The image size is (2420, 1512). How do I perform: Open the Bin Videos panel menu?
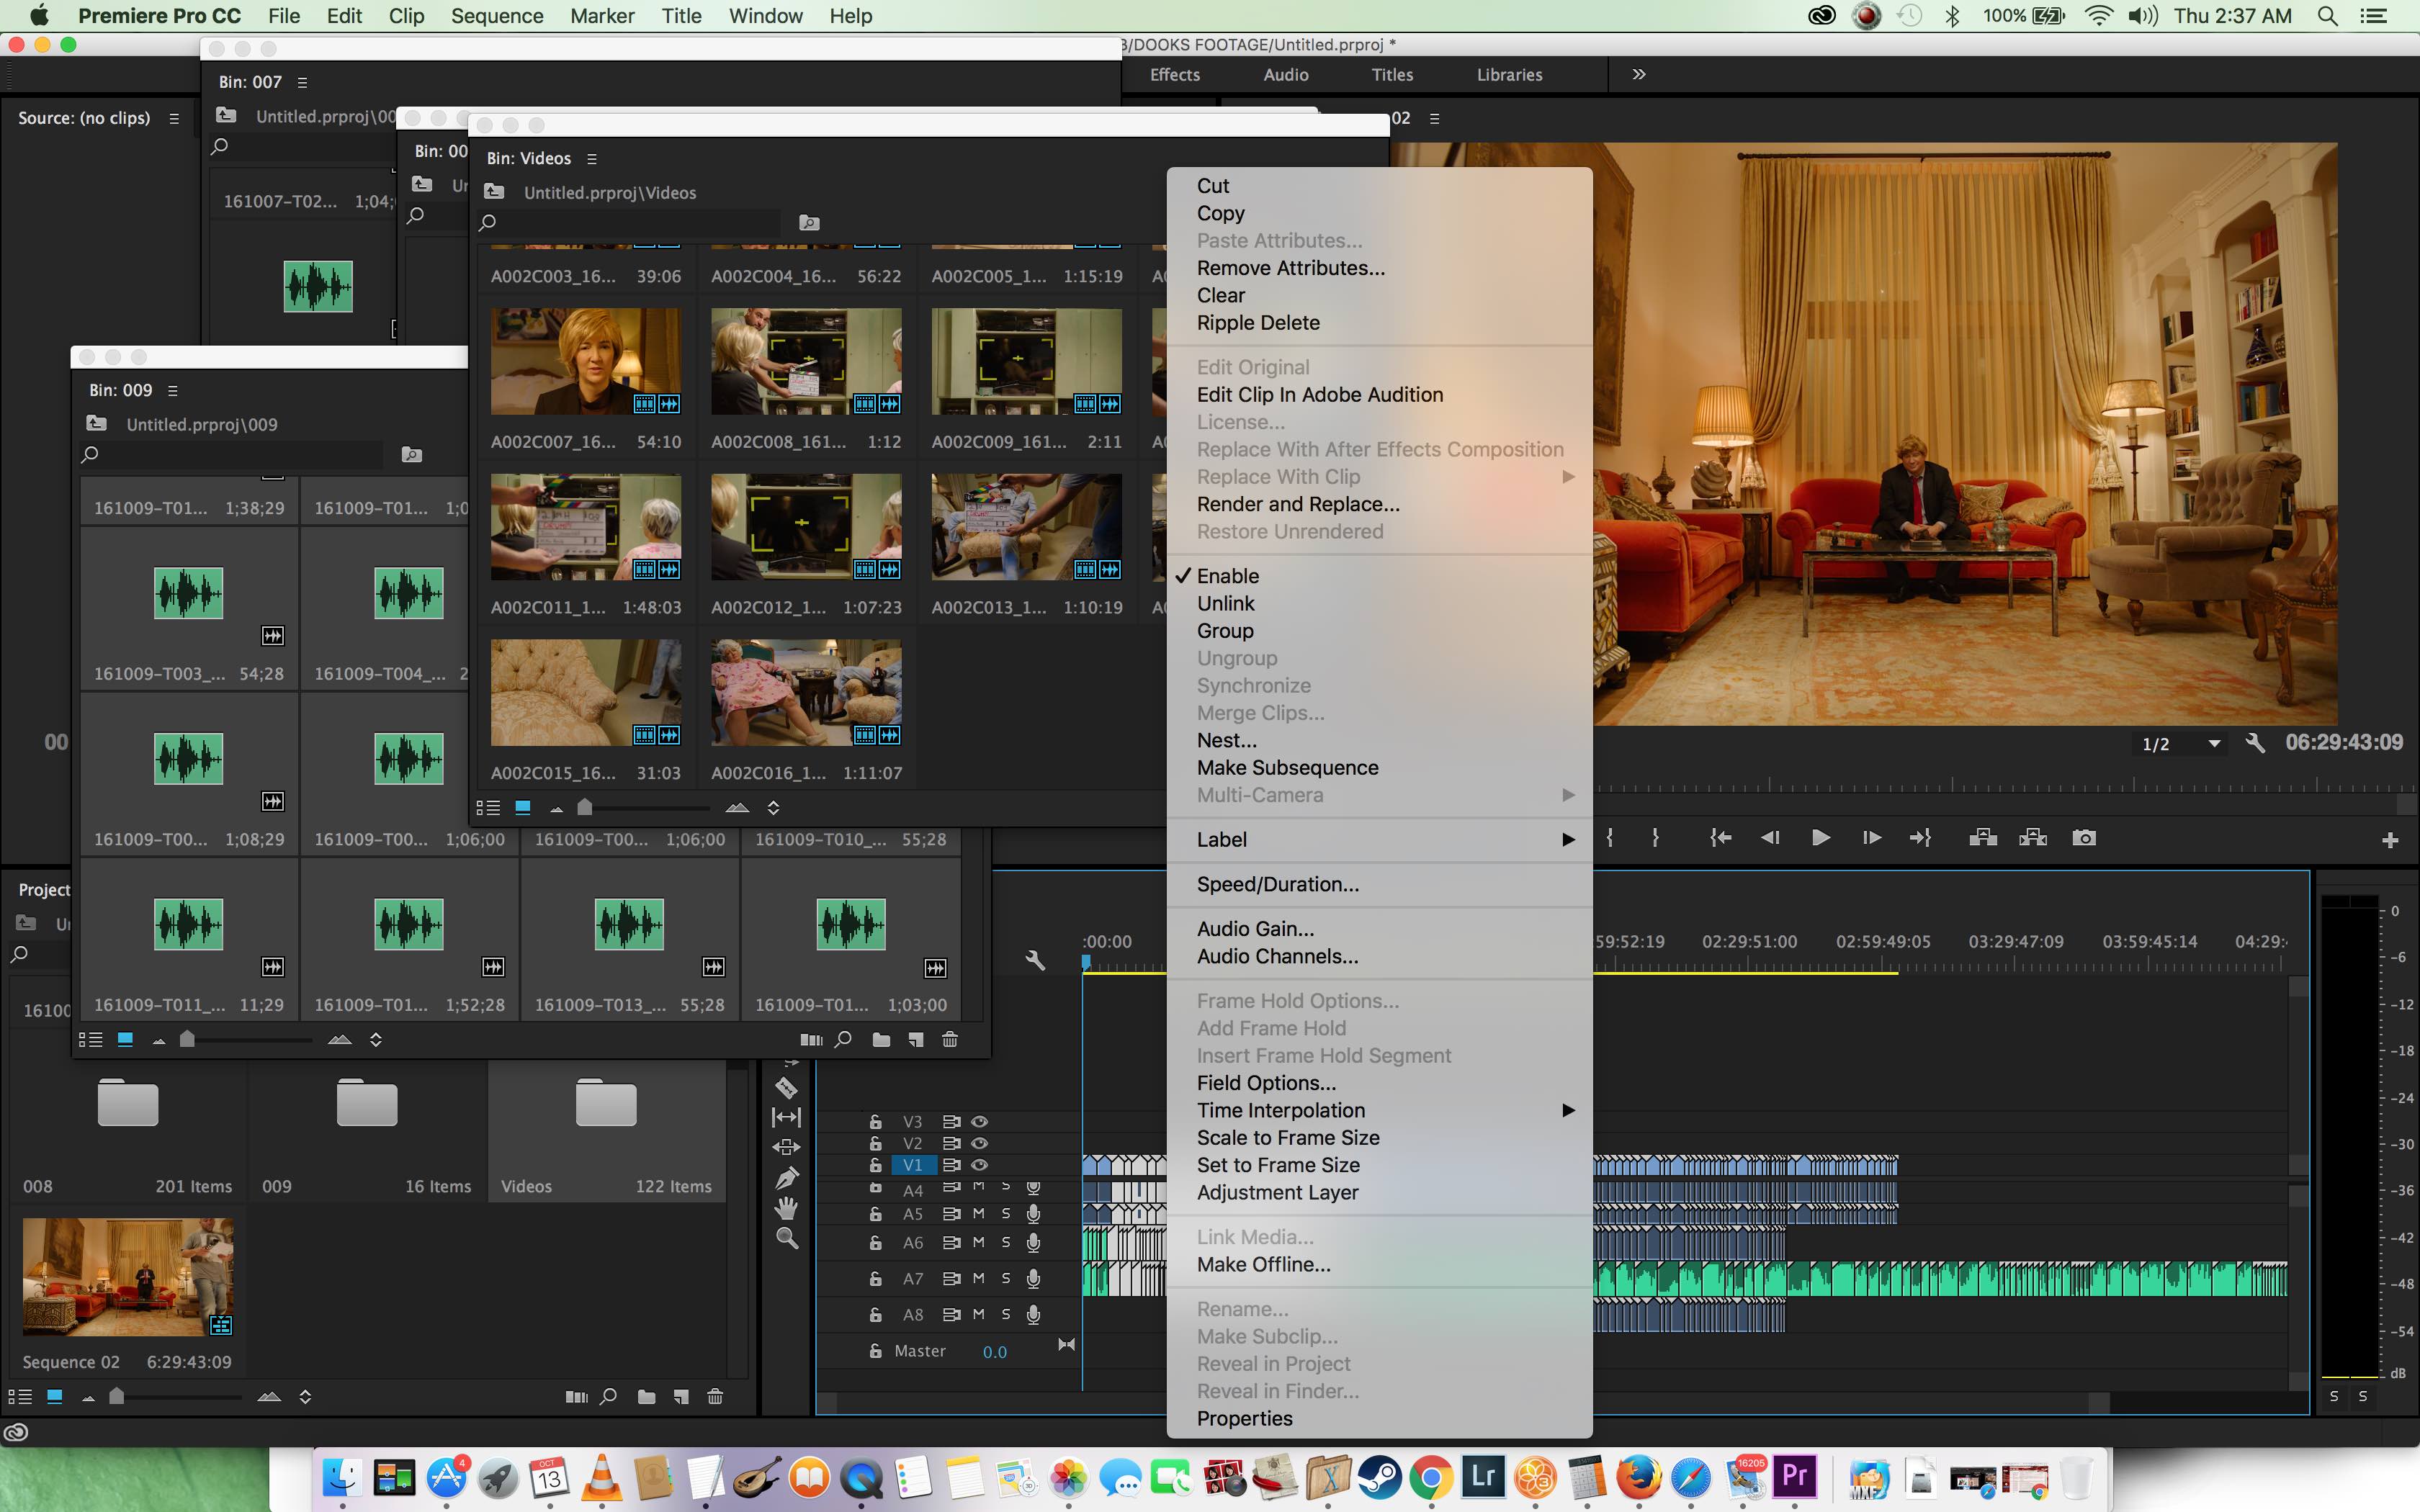click(x=592, y=158)
